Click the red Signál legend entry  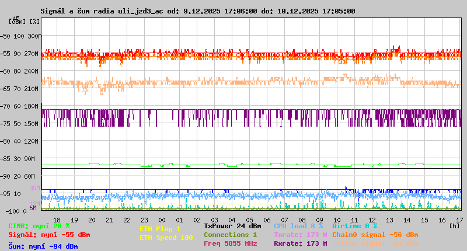pyautogui.click(x=49, y=235)
